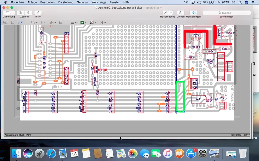Open the line style dropdown
The width and height of the screenshot is (259, 161).
click(x=73, y=22)
